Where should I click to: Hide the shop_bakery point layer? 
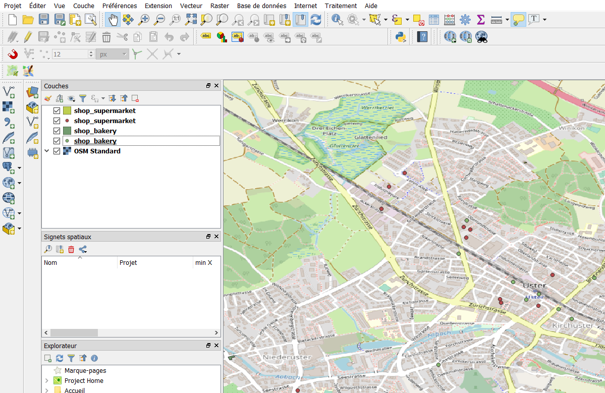coord(57,141)
